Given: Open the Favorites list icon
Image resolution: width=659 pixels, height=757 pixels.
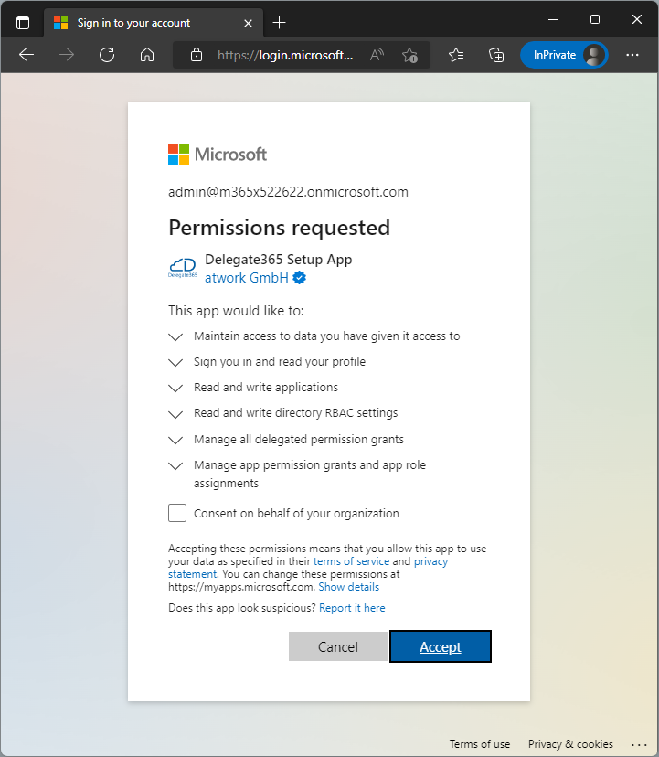Looking at the screenshot, I should 456,55.
